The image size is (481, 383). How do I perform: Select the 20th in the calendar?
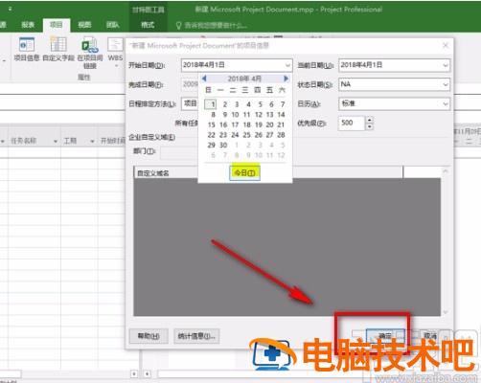click(x=269, y=124)
